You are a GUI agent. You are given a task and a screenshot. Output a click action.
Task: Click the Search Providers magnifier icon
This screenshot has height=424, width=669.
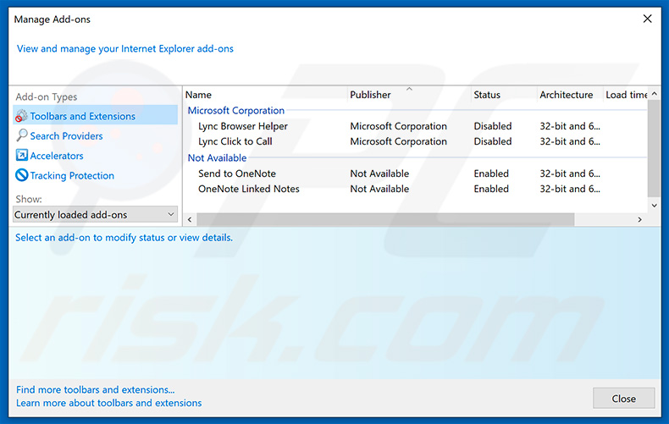click(21, 135)
